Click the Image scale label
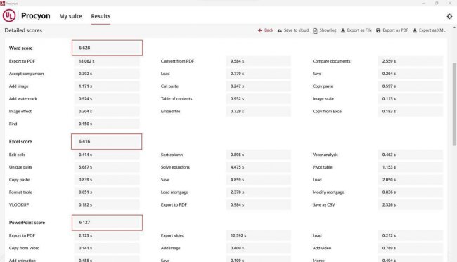This screenshot has width=457, height=262. tap(323, 98)
